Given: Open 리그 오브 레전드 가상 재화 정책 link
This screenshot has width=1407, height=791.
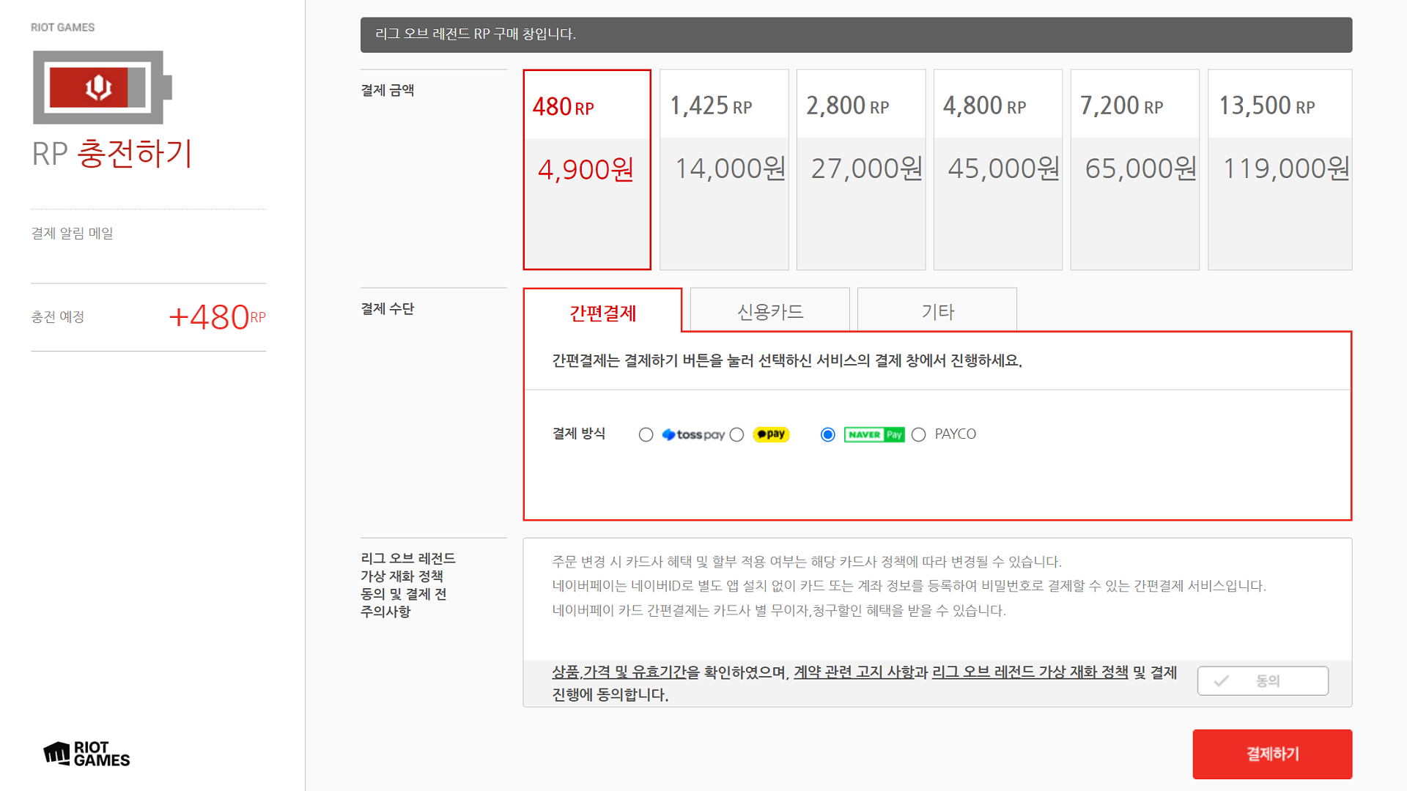Looking at the screenshot, I should pos(1030,672).
